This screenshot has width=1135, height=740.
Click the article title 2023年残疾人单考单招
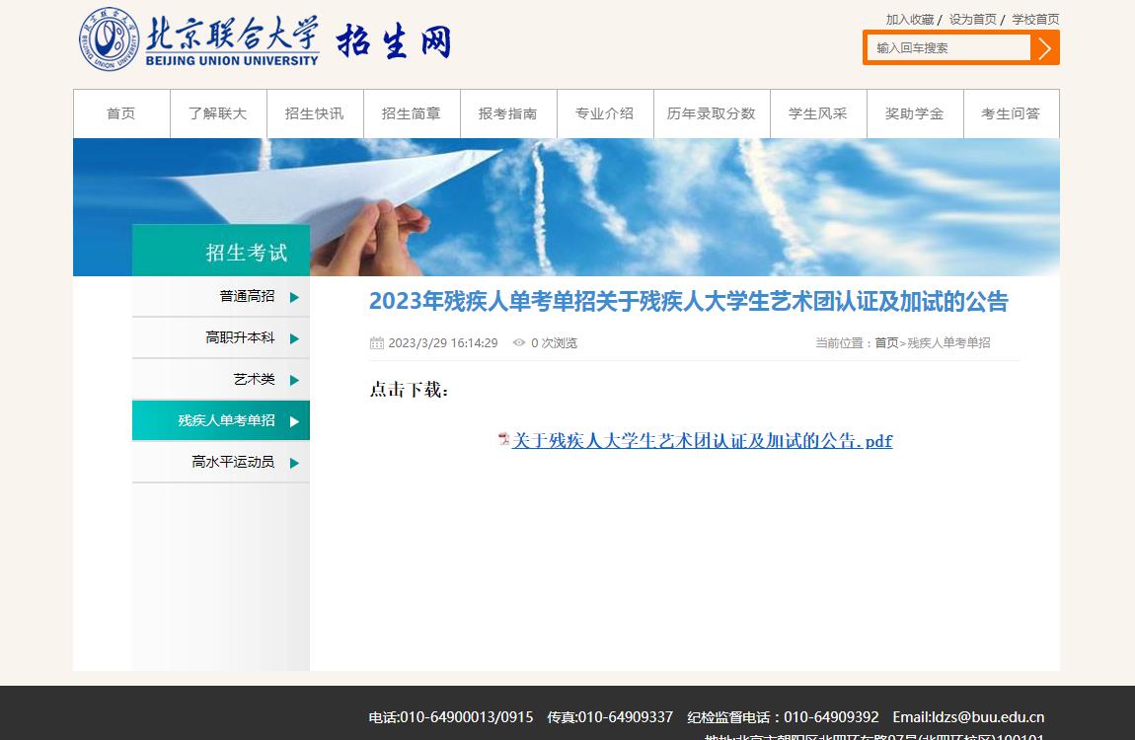688,302
